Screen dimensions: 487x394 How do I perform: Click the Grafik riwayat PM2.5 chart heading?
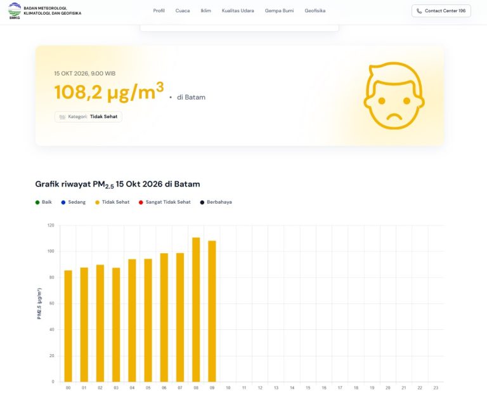coord(117,184)
